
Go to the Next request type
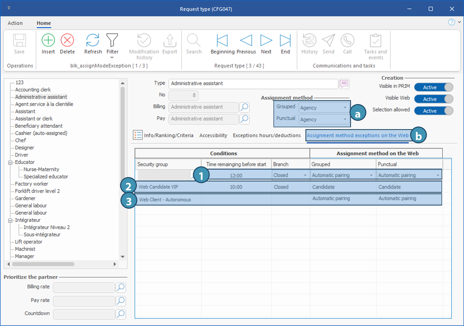pyautogui.click(x=266, y=41)
